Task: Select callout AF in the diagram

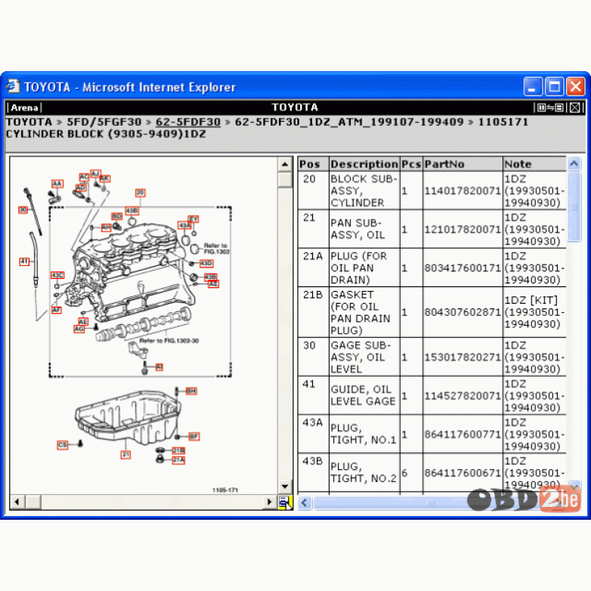Action: point(57,310)
